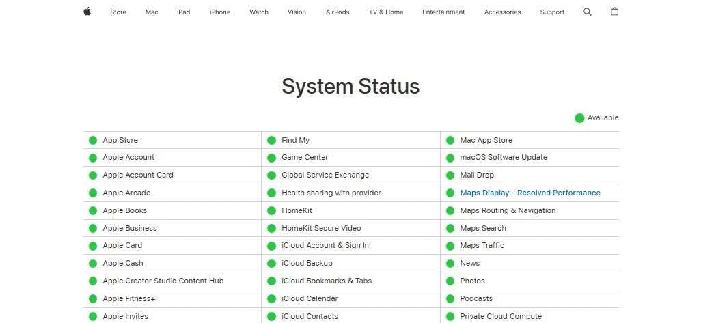
Task: Click the System Status heading
Action: point(350,86)
